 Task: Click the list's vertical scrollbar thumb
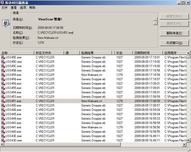(188, 57)
